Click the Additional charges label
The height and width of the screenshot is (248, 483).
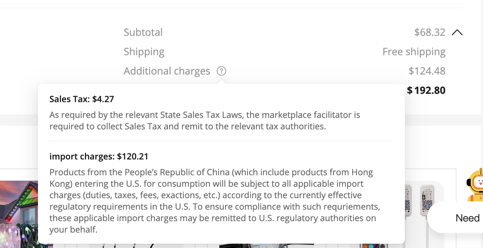click(167, 71)
